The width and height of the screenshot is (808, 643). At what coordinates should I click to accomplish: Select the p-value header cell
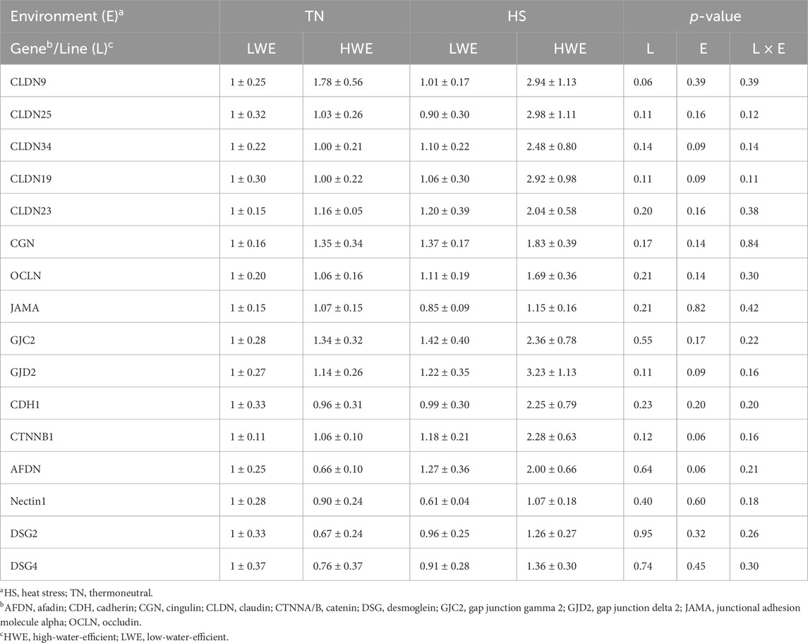[716, 16]
